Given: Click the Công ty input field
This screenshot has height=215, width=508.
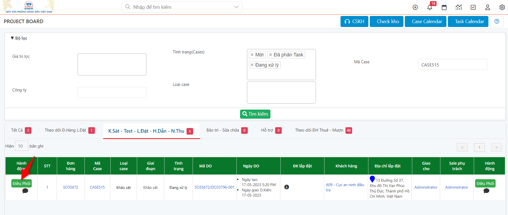Looking at the screenshot, I should click(112, 92).
